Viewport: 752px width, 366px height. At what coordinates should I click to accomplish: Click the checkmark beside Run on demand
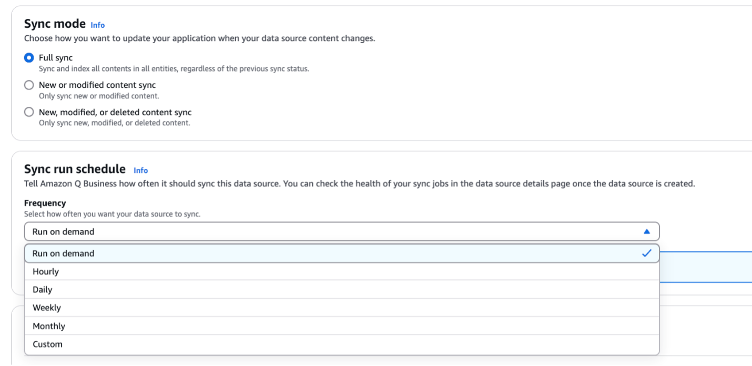[646, 253]
